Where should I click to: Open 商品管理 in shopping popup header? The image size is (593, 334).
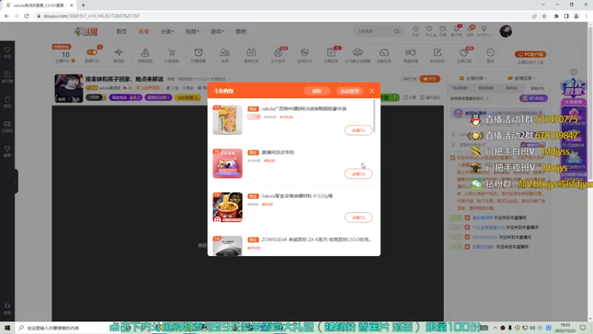[349, 91]
